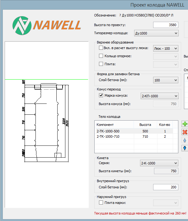Click quantity cell '1' for 2-ТК-1000-500

[x=165, y=131]
